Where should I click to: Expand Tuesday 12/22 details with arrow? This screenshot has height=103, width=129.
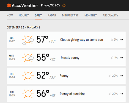pos(122,40)
